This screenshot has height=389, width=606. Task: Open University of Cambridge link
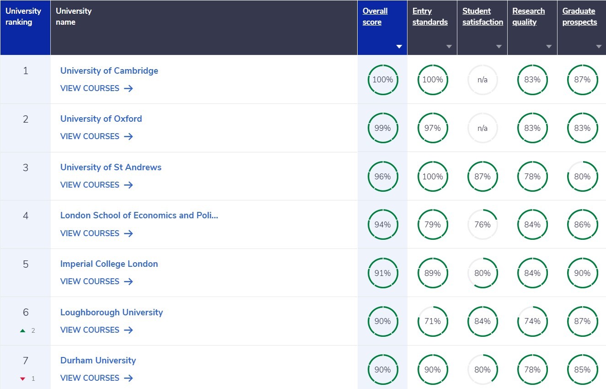109,70
